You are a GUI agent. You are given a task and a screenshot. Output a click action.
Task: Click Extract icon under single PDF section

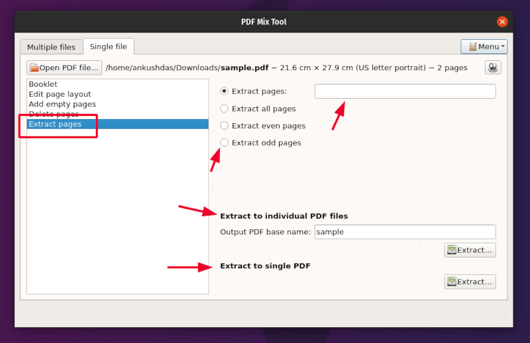(x=452, y=282)
